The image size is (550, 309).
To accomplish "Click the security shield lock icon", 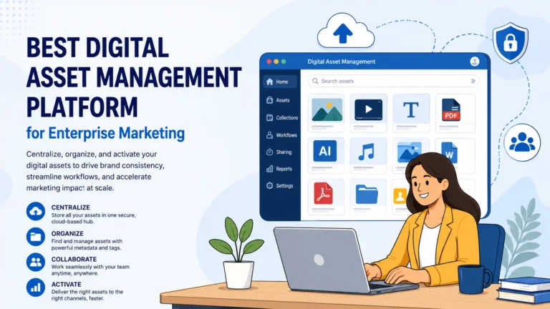I will 511,43.
